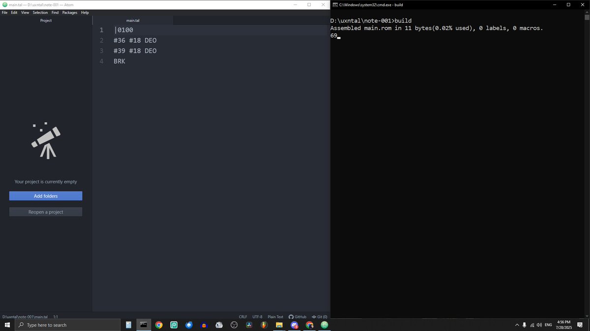The width and height of the screenshot is (590, 331).
Task: Click line number 1 in the gutter
Action: coord(101,30)
